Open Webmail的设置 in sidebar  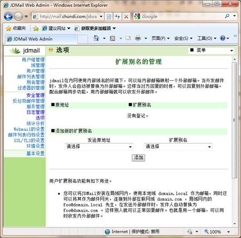tap(29, 129)
